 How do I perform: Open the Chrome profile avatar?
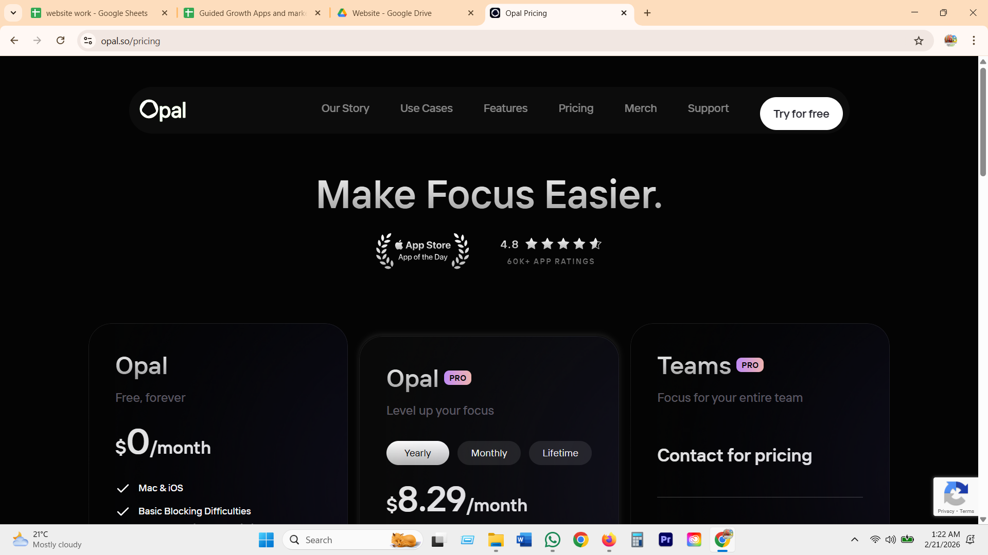(950, 41)
